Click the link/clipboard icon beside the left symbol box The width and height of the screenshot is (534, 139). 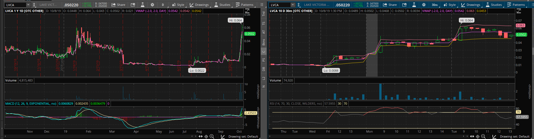pyautogui.click(x=34, y=5)
